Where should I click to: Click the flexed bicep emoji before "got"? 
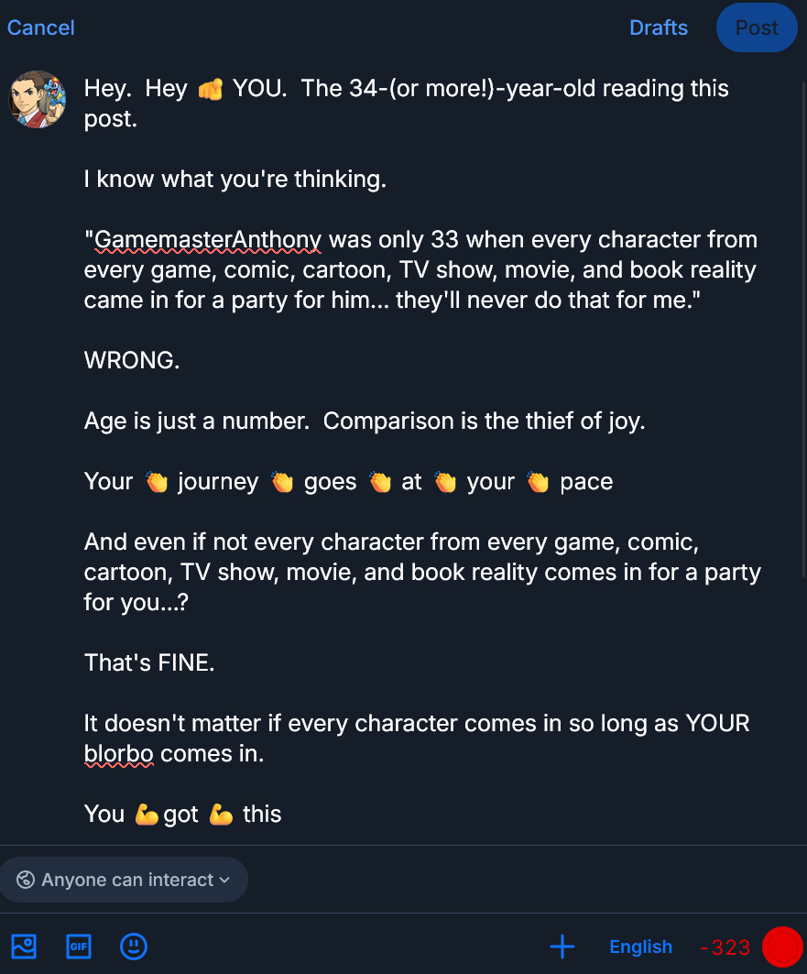click(147, 815)
